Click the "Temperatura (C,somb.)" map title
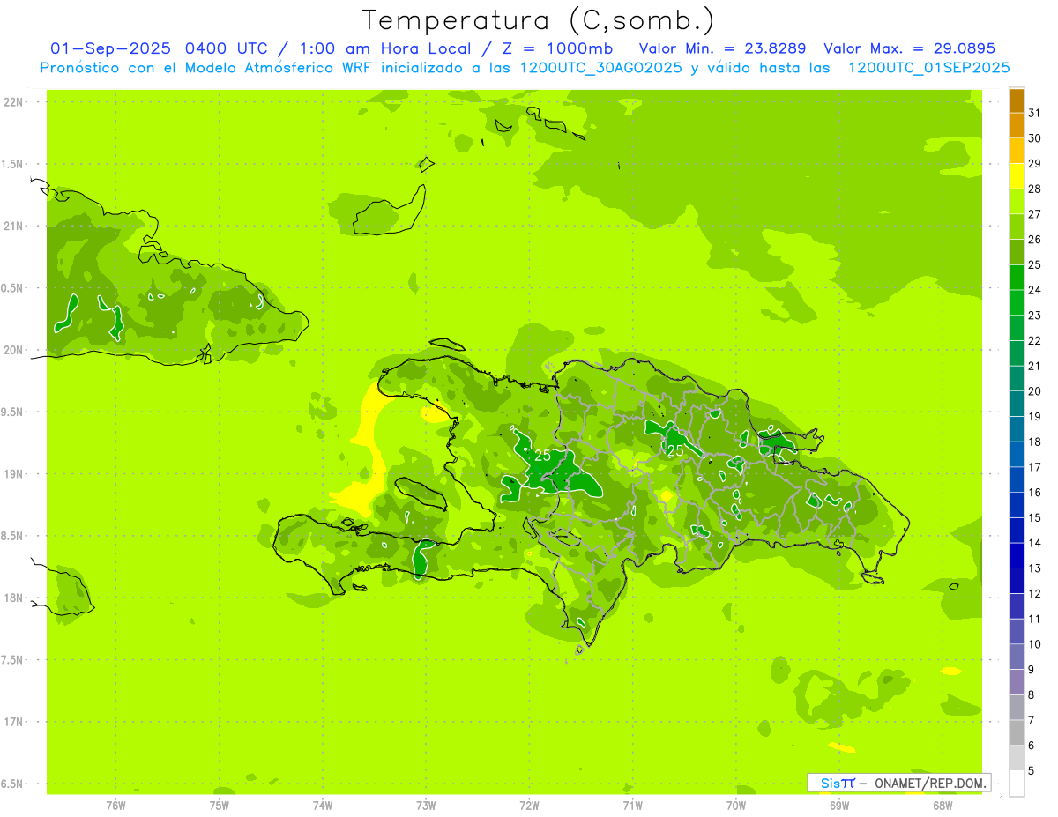Viewport: 1058px width, 817px height. pyautogui.click(x=539, y=20)
